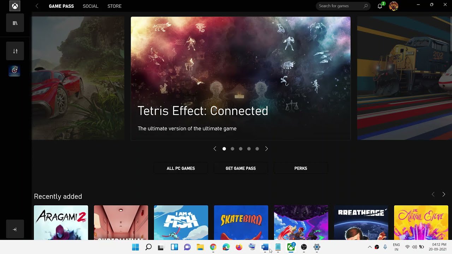Viewport: 452px width, 254px height.
Task: Go back using the top back arrow
Action: [x=37, y=6]
